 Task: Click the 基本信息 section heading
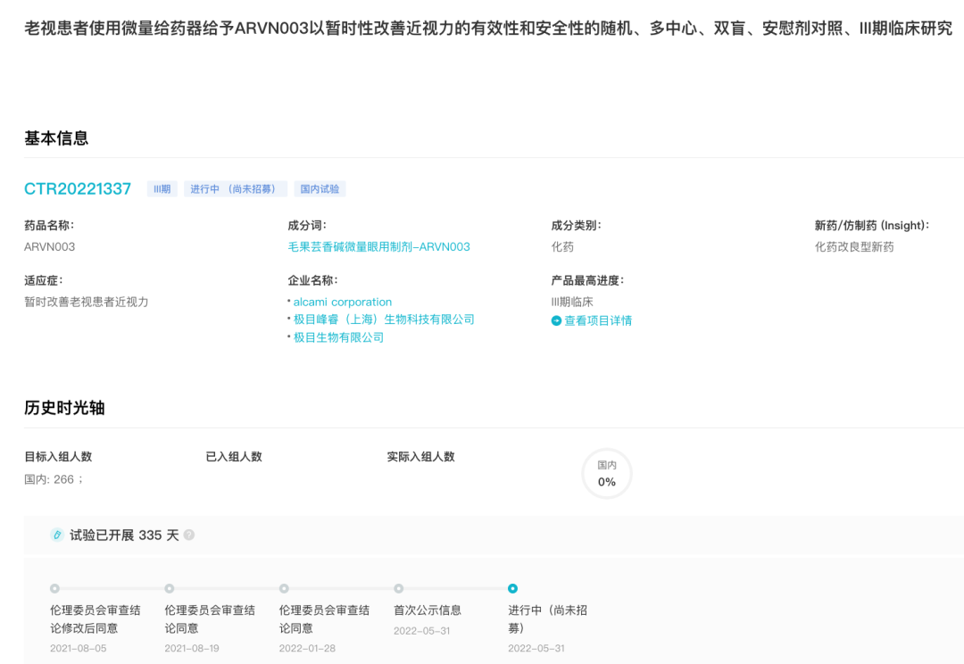point(56,138)
